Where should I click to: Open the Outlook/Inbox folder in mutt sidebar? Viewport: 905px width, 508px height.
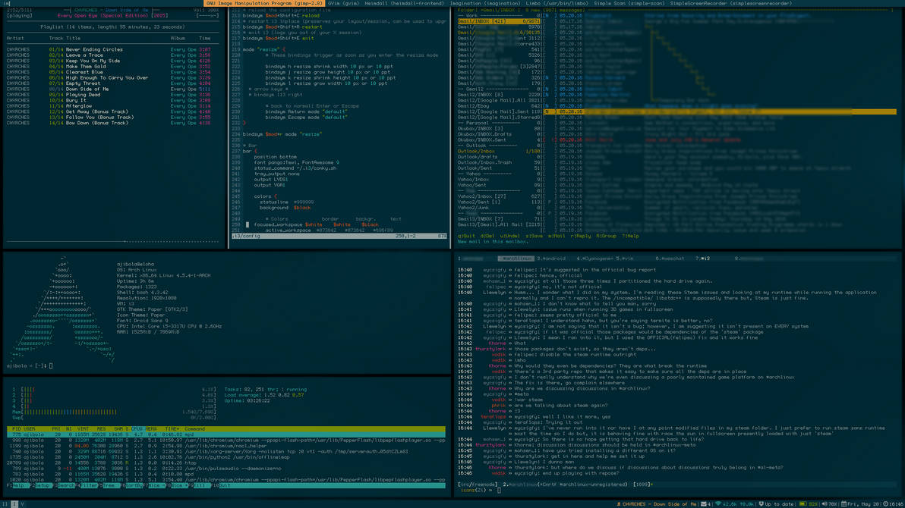[x=500, y=151]
